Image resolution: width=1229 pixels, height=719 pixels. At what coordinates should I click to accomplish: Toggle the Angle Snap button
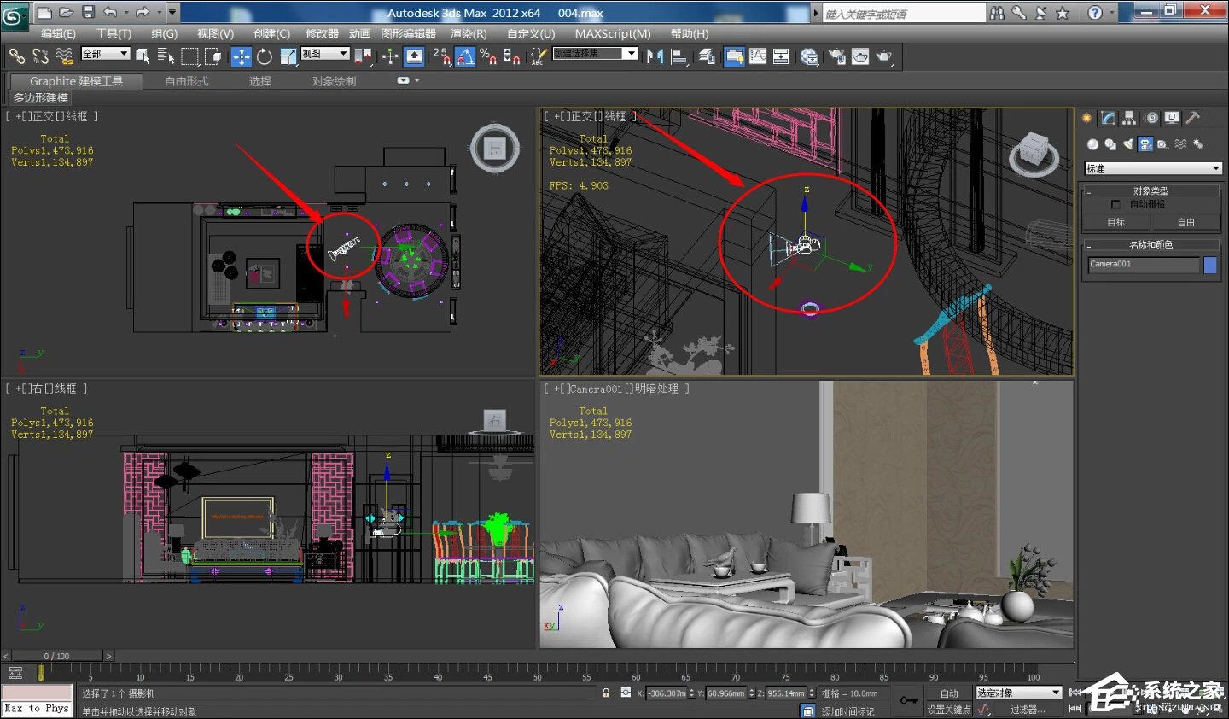point(465,56)
